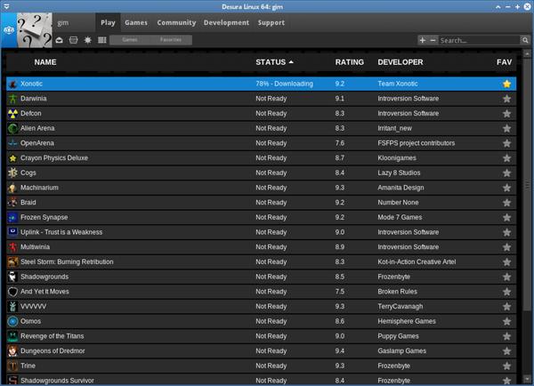Open the gim profile avatar
Viewport: 534px width, 386px height.
35,30
